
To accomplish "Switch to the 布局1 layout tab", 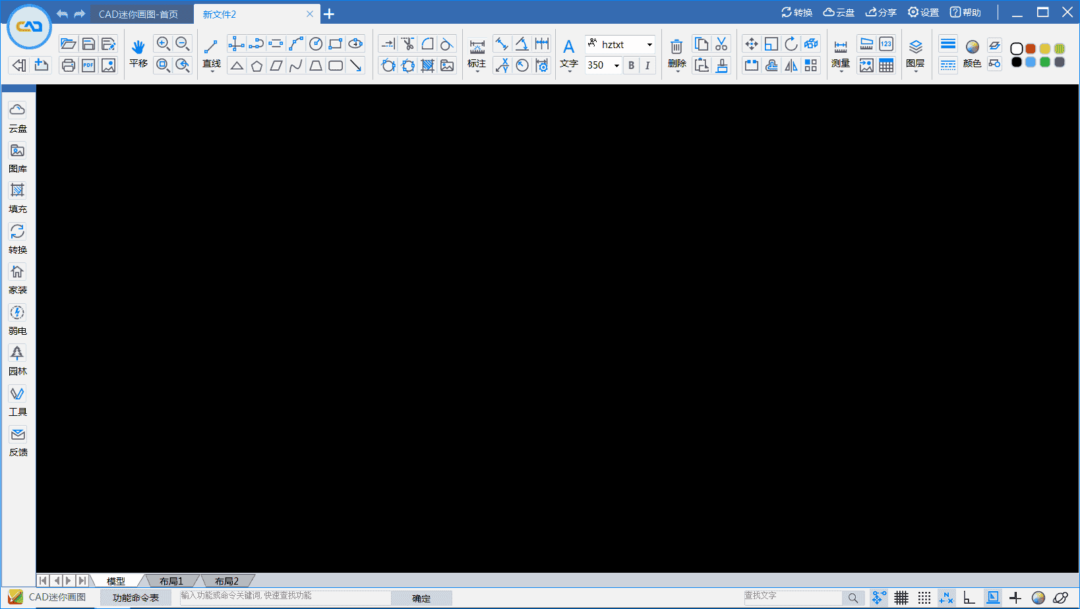I will 171,581.
